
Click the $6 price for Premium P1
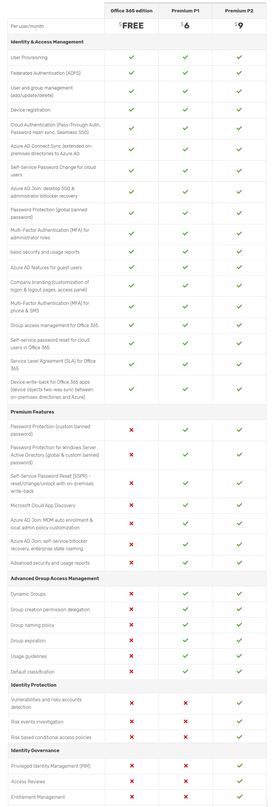click(185, 26)
